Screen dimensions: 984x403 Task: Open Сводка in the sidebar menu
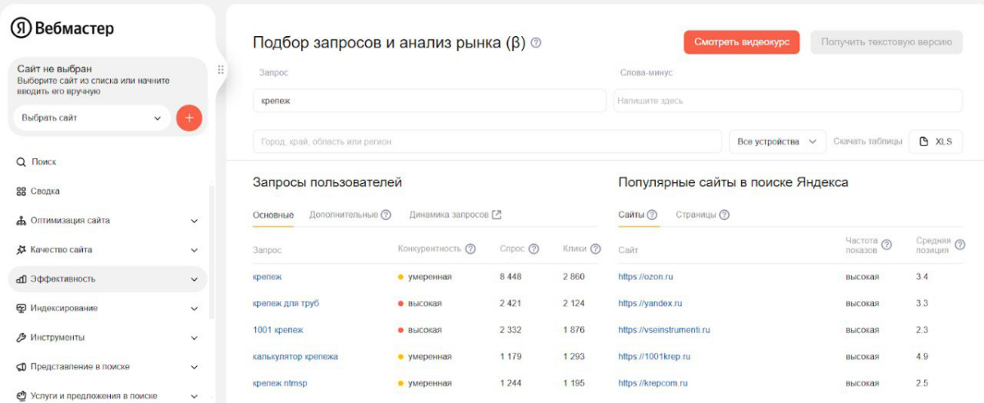click(x=45, y=191)
